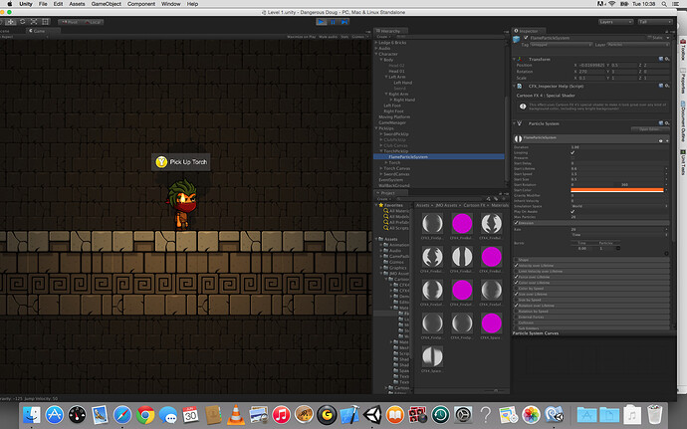The height and width of the screenshot is (429, 687).
Task: Select the Move tool in the toolbar
Action: (x=11, y=22)
